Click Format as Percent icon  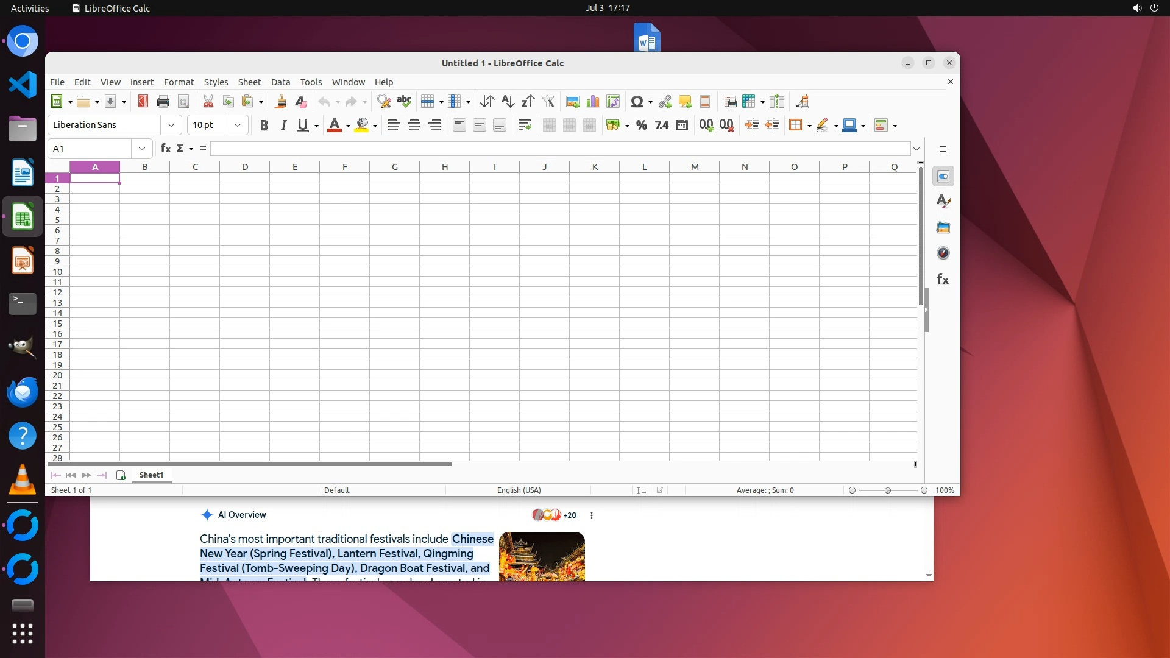(641, 126)
